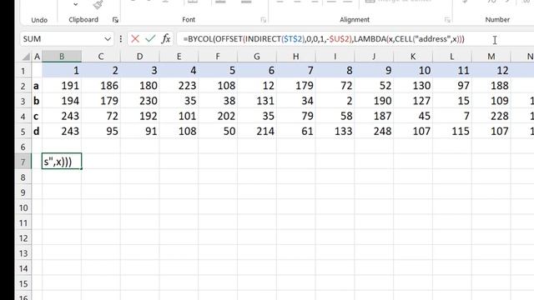
Task: Click cell M4 containing 228
Action: point(491,117)
